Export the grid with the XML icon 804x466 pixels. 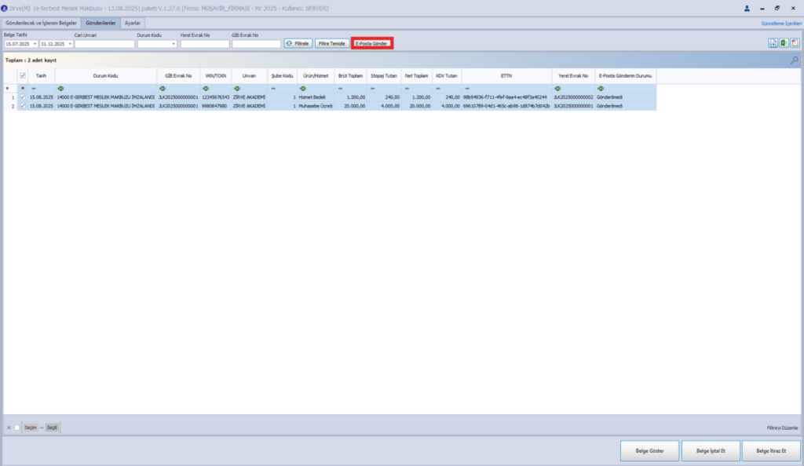point(773,43)
